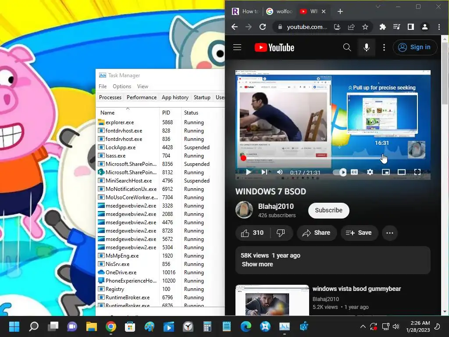Share this page icon in Chrome address bar
Screen dimensions: 449x337
(x=351, y=27)
